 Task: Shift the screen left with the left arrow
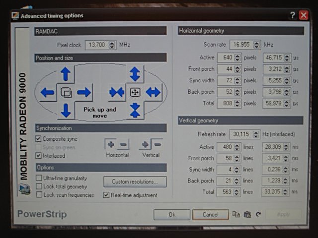coord(48,92)
